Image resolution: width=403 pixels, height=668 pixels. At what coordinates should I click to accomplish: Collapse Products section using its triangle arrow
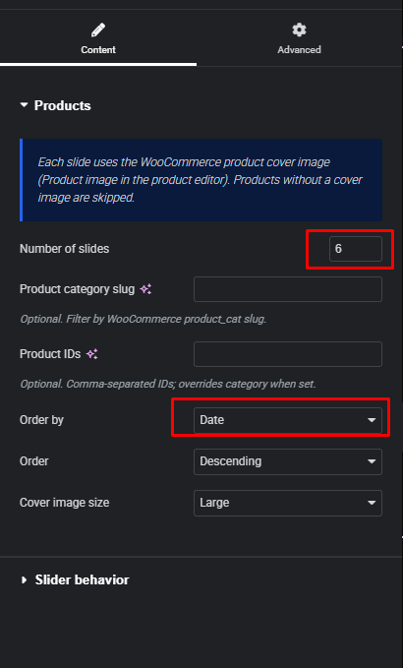click(x=25, y=105)
